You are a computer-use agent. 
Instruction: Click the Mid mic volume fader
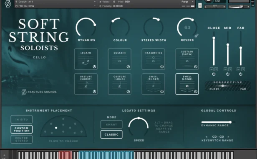[228, 49]
